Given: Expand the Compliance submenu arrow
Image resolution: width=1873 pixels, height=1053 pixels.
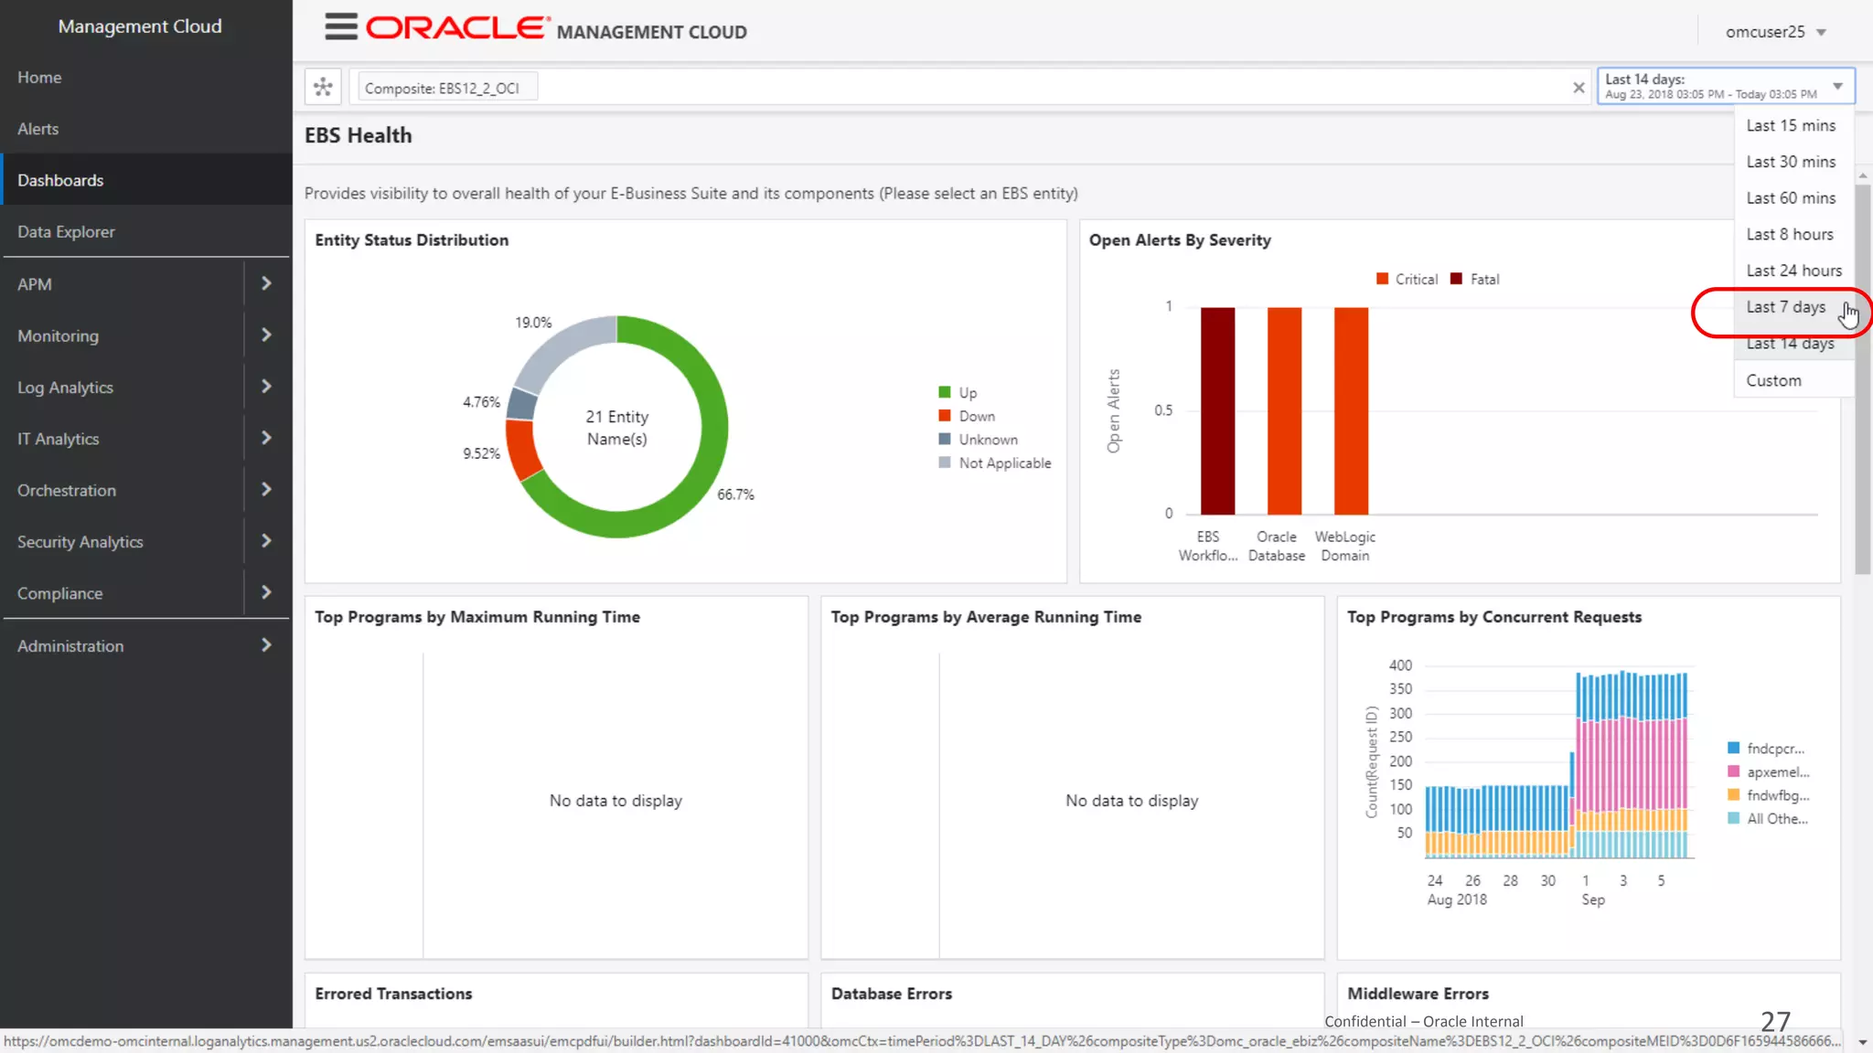Looking at the screenshot, I should coord(266,592).
